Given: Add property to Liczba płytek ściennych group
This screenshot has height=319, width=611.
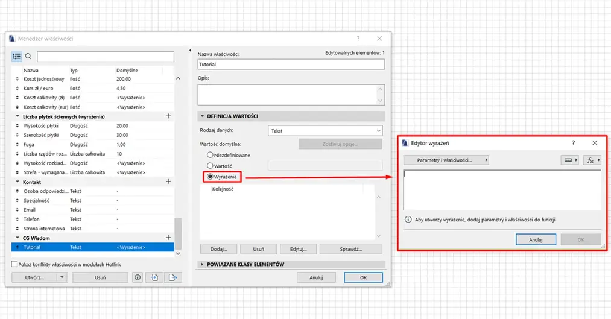Looking at the screenshot, I should (x=168, y=116).
